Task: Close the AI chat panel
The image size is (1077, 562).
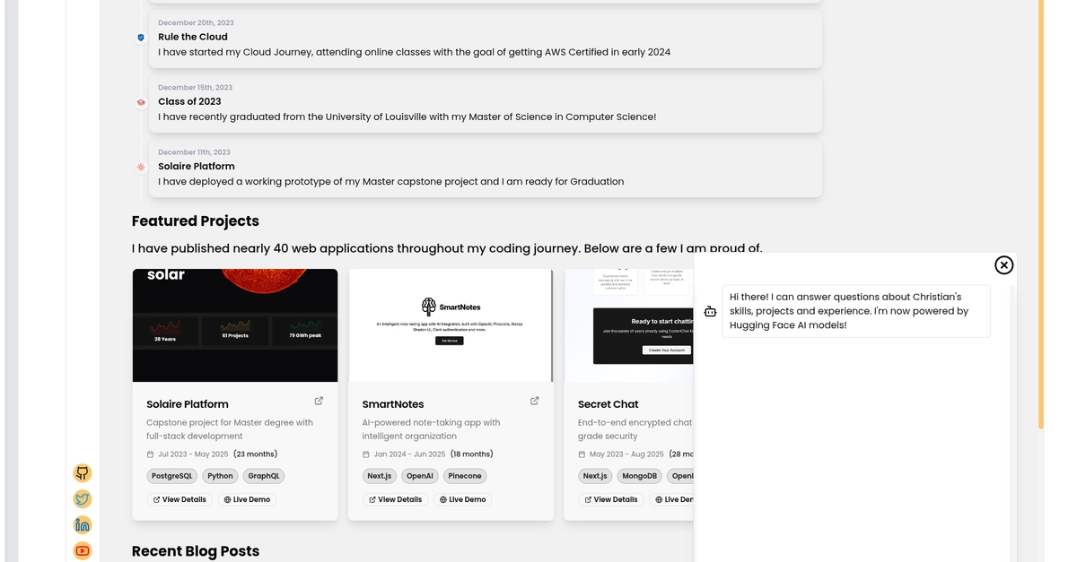Action: pos(1004,265)
